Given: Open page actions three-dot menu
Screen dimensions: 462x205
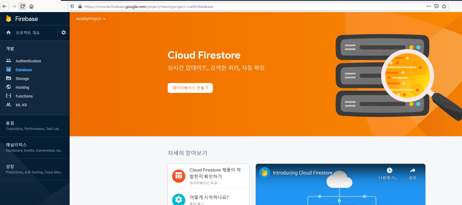Looking at the screenshot, I should [x=429, y=6].
